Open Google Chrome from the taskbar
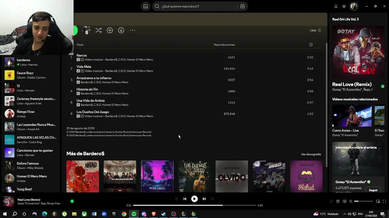Screen dimensions: 389x218 tap(124, 214)
